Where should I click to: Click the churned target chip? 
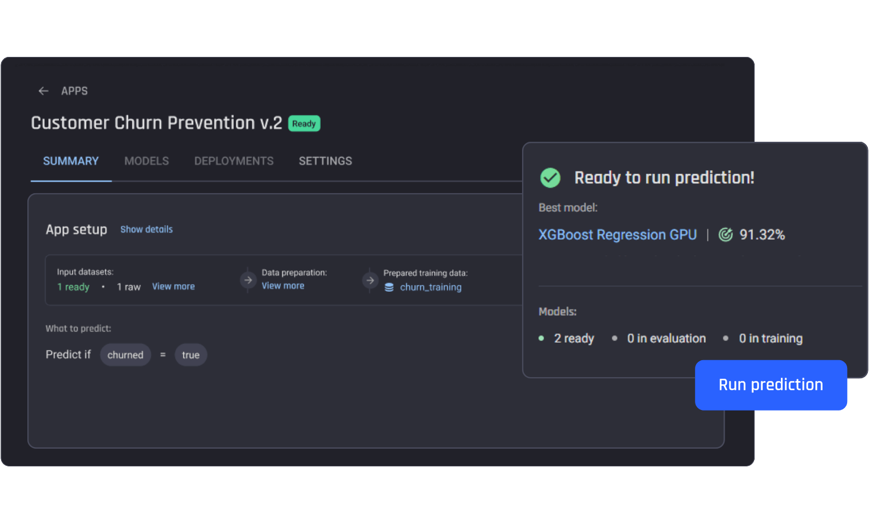click(125, 355)
